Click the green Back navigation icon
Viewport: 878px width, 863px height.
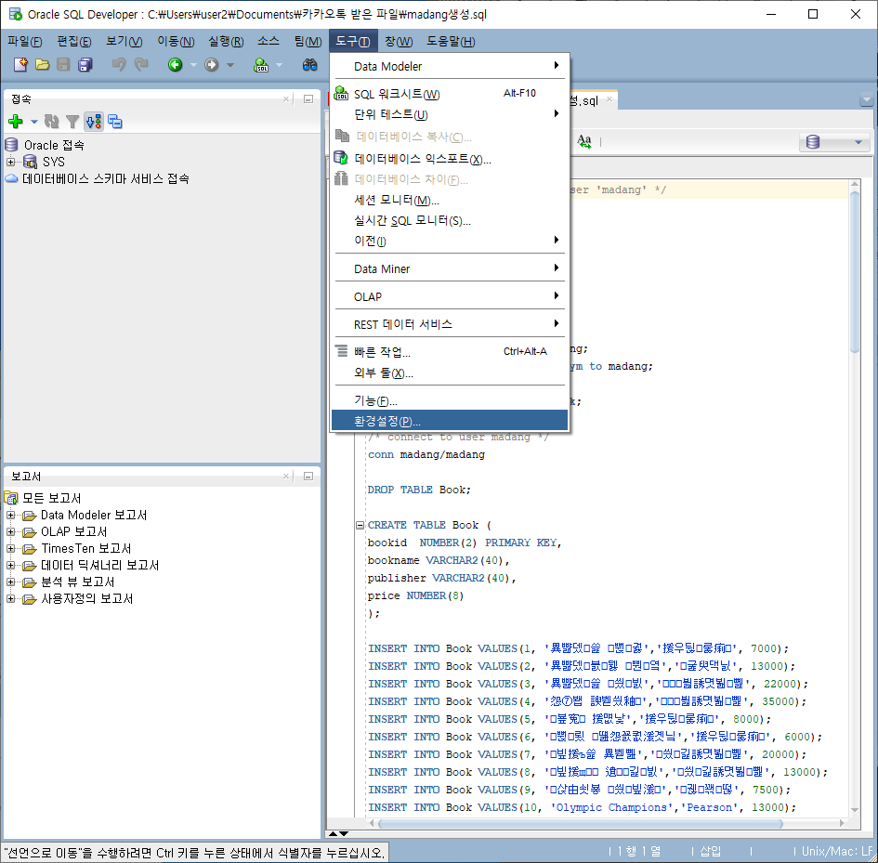tap(176, 65)
